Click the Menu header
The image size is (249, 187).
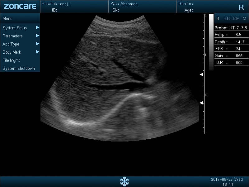(7, 18)
